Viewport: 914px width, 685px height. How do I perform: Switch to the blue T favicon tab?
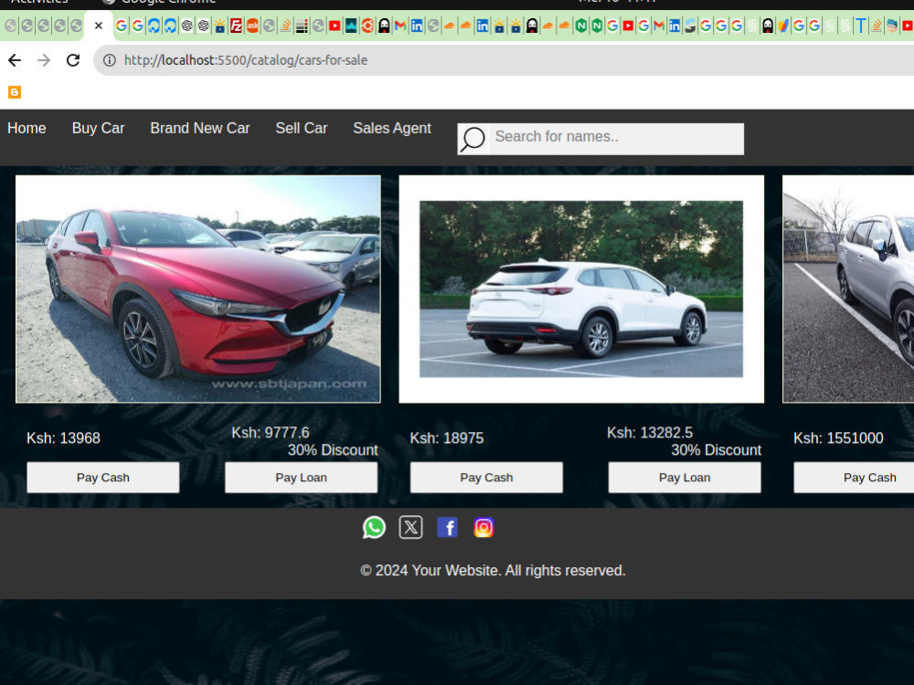point(860,26)
